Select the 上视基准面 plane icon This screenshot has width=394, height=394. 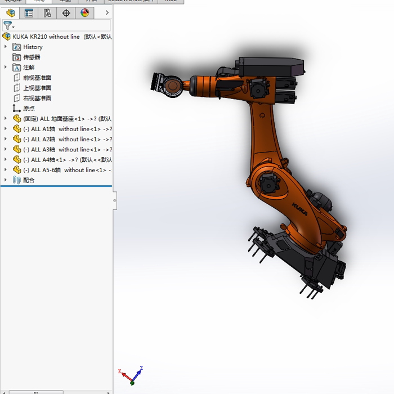pos(16,88)
